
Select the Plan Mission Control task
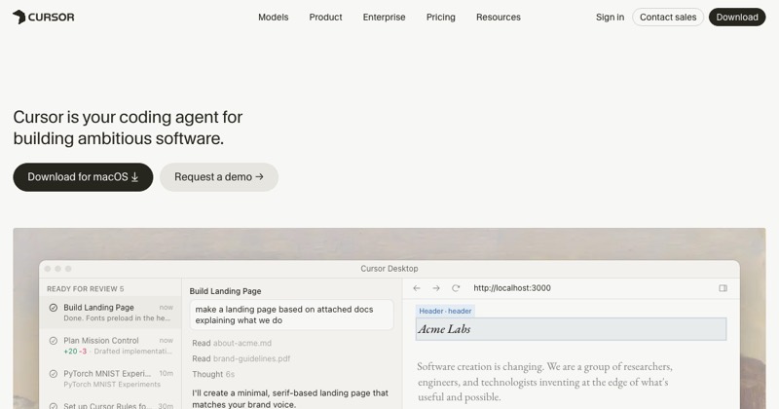click(x=110, y=346)
